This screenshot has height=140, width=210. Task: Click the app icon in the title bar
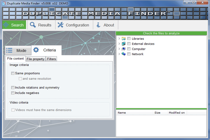(x=4, y=3)
